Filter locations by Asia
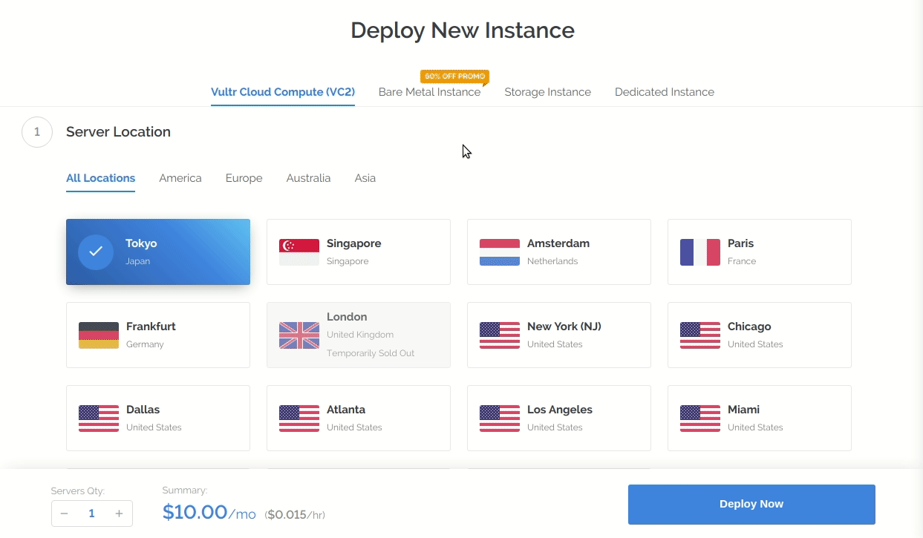Viewport: 923px width, 538px height. [x=365, y=178]
